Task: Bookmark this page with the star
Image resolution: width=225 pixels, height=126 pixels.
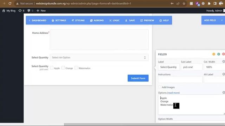Action: tap(184, 3)
